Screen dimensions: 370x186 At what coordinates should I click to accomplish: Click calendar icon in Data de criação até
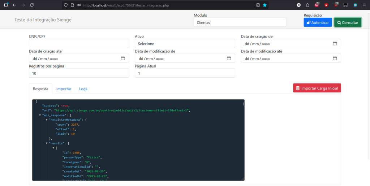pos(122,58)
